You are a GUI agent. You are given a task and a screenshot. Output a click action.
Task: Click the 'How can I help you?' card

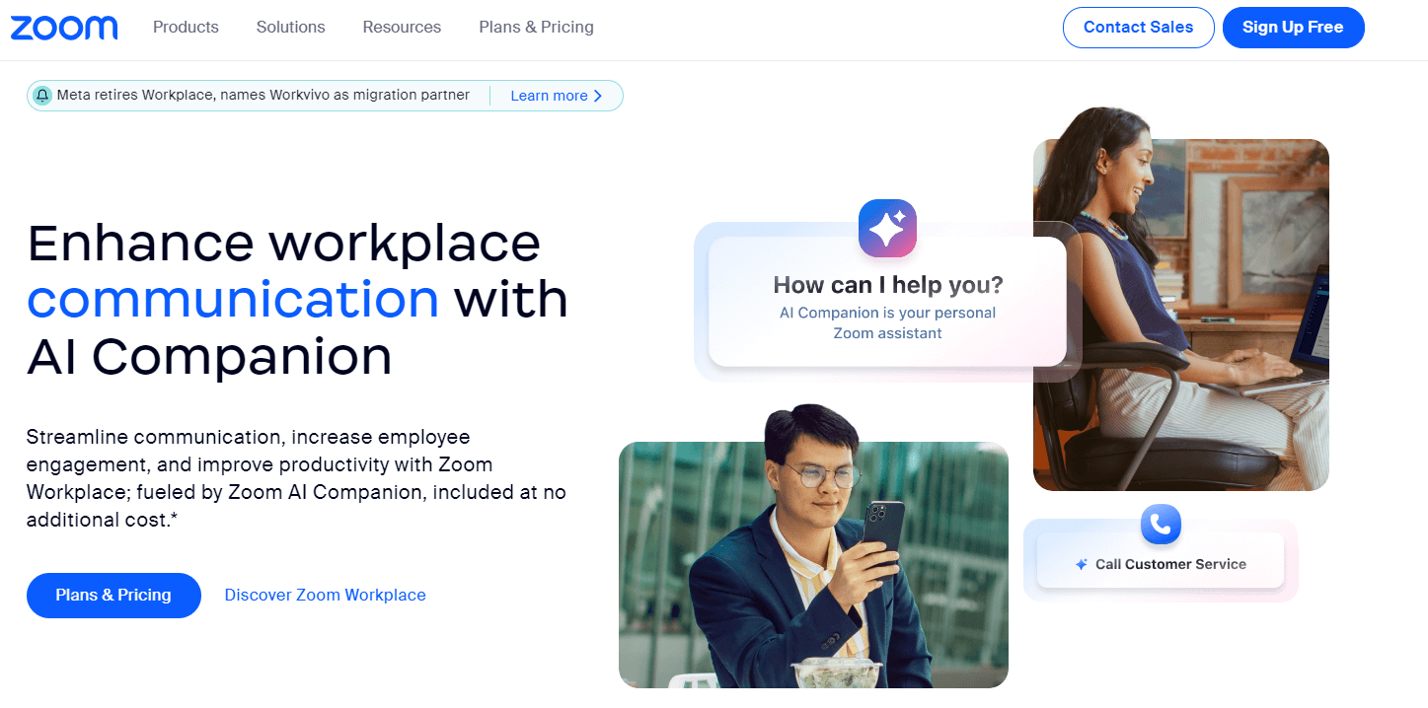(887, 302)
